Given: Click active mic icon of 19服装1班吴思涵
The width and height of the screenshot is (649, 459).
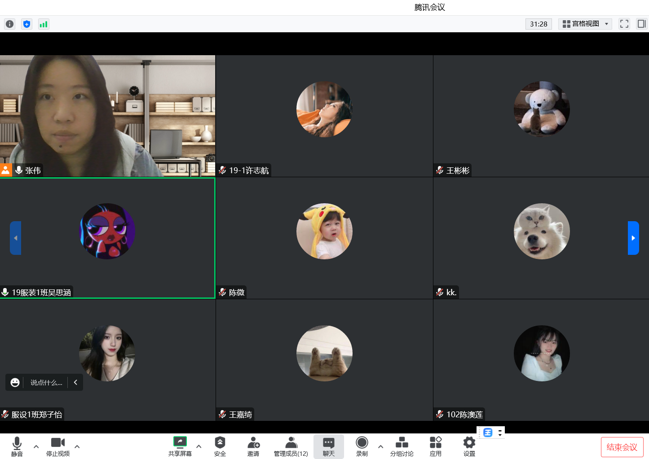Looking at the screenshot, I should click(5, 293).
